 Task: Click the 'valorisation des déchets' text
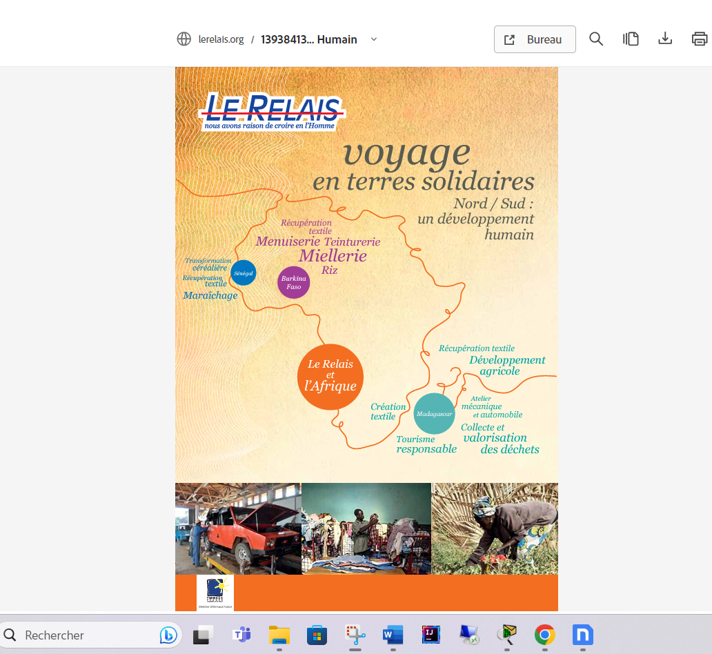click(502, 444)
